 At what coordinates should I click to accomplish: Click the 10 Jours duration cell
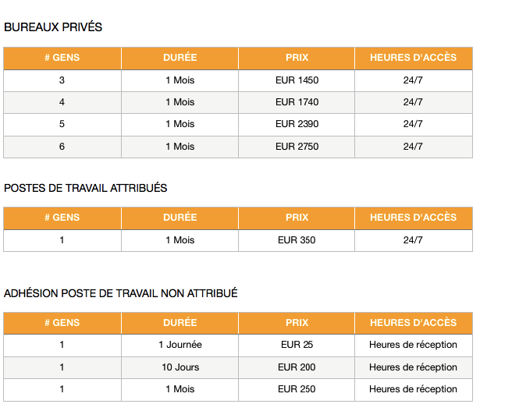180,367
